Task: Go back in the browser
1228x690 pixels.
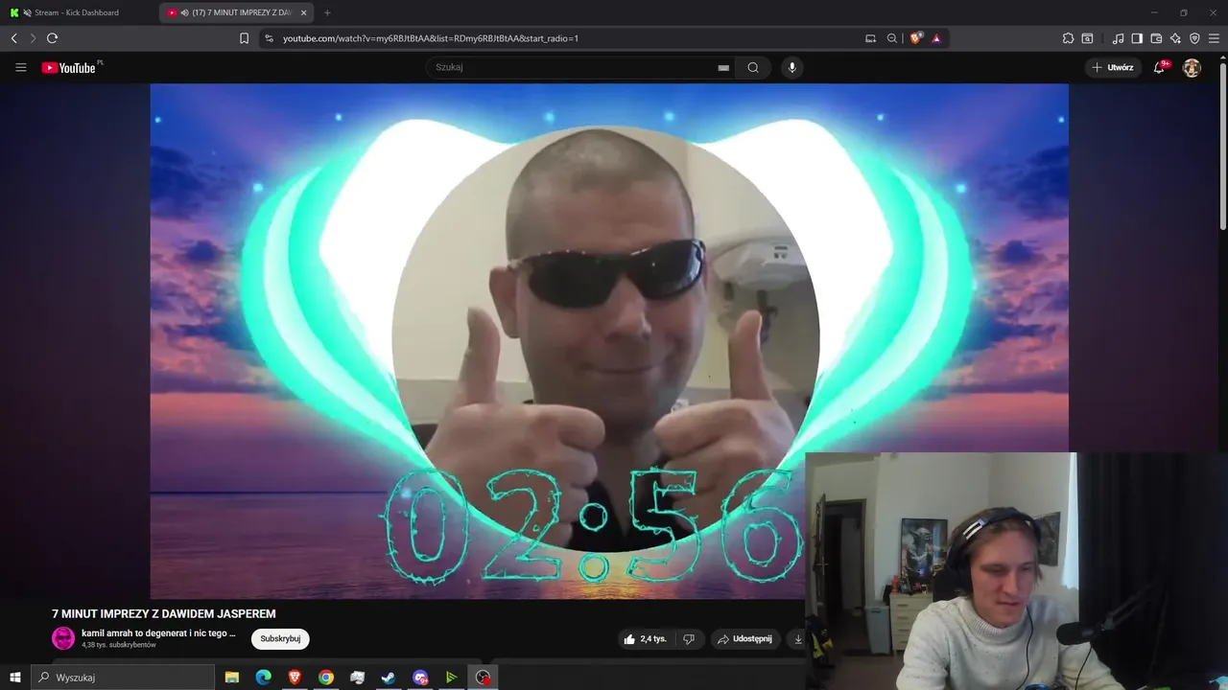Action: pyautogui.click(x=14, y=38)
